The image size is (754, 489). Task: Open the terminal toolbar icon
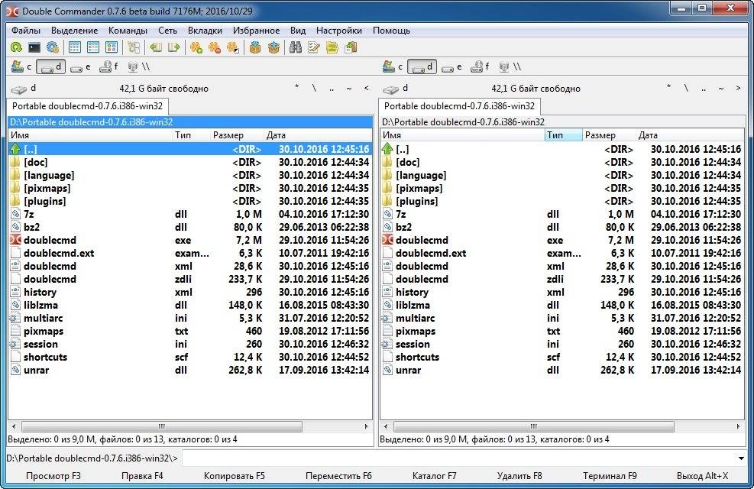click(34, 47)
